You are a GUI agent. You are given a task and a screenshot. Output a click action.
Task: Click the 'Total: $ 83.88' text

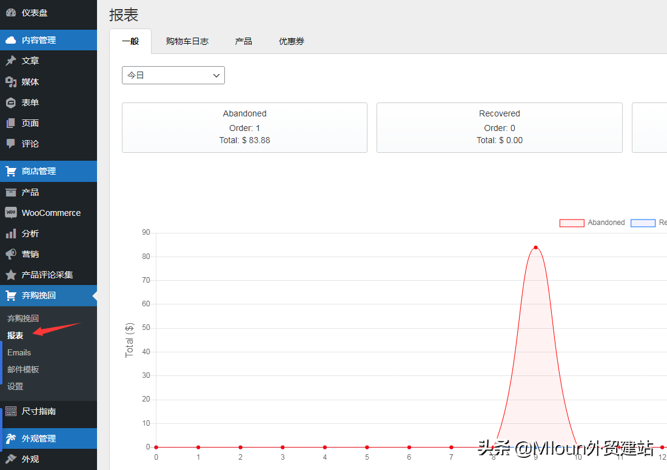[244, 140]
